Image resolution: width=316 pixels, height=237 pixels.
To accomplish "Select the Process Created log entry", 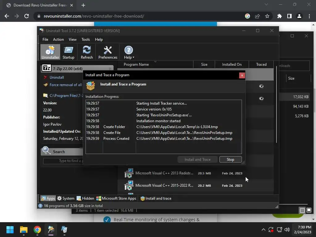I will pos(164,139).
